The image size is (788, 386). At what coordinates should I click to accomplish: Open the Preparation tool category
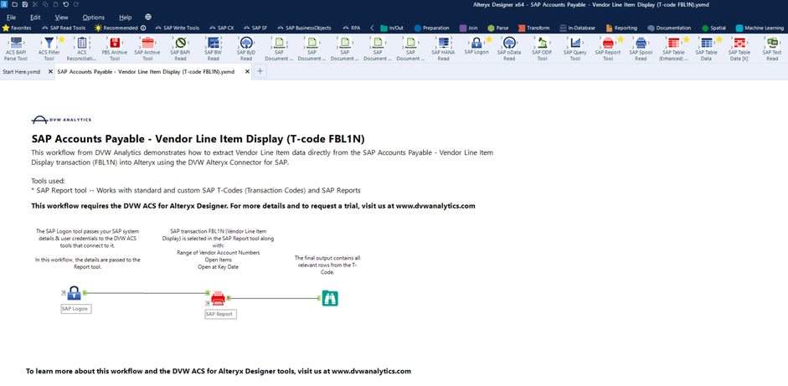(x=432, y=28)
